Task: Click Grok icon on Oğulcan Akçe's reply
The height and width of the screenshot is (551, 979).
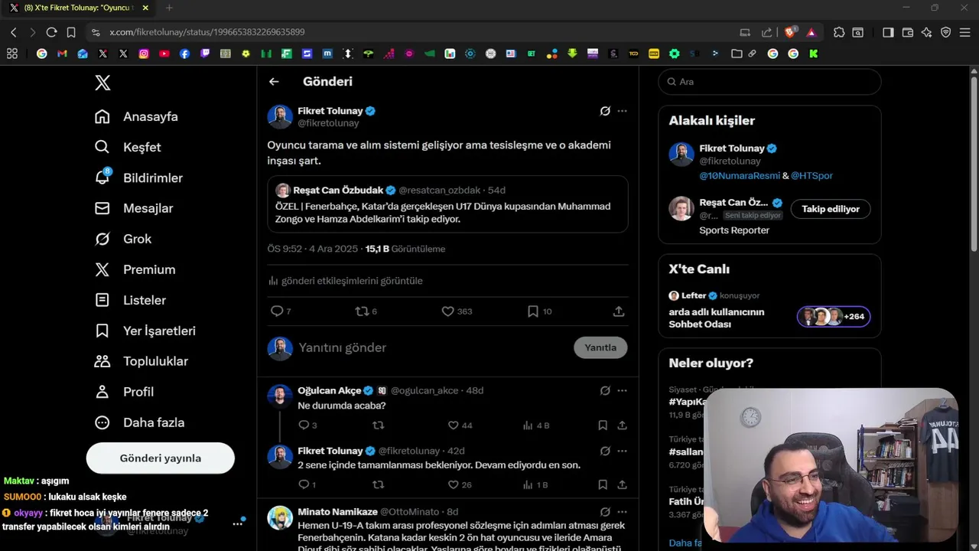Action: pos(605,390)
